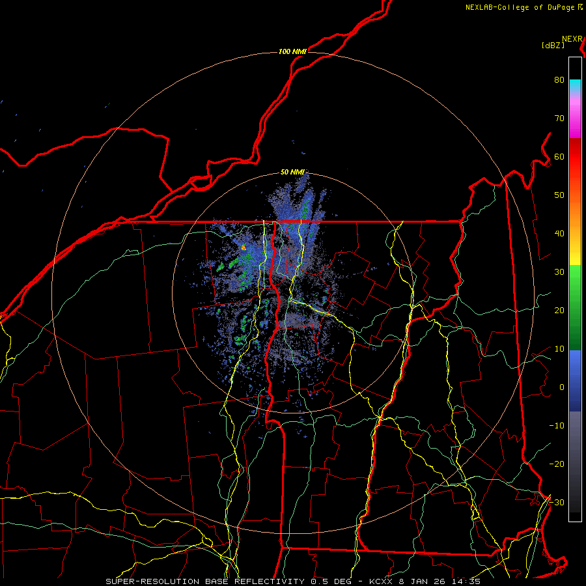The height and width of the screenshot is (586, 586).
Task: Click the -20 value on the dBZ scale
Action: pos(557,464)
